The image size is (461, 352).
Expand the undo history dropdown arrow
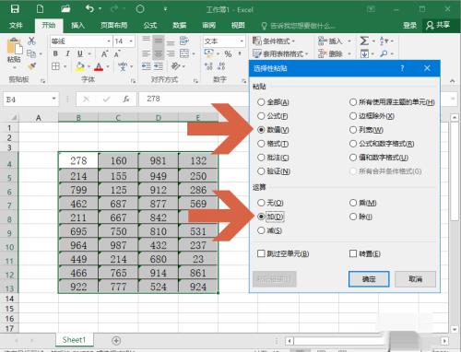point(100,9)
